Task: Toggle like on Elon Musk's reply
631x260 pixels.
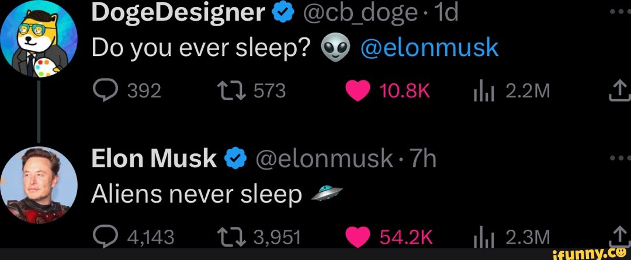Action: [358, 237]
